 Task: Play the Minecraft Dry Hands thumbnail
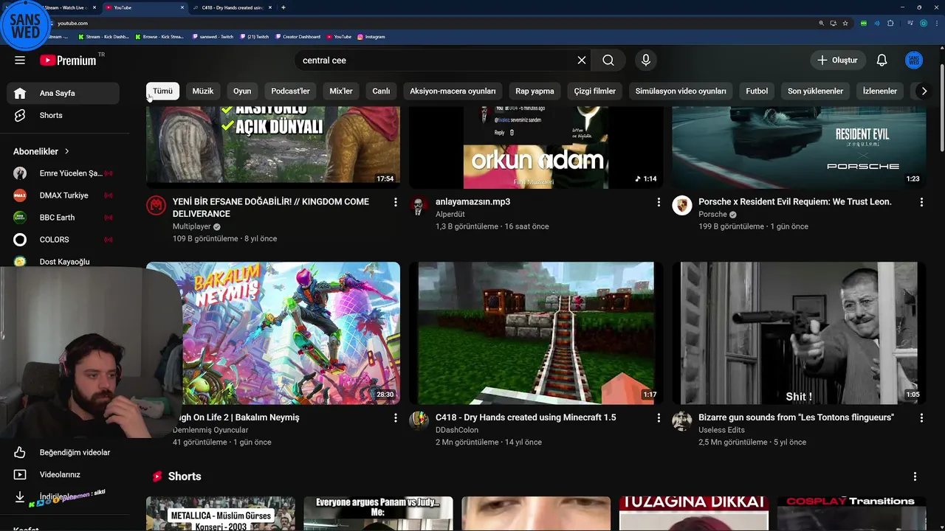[536, 333]
